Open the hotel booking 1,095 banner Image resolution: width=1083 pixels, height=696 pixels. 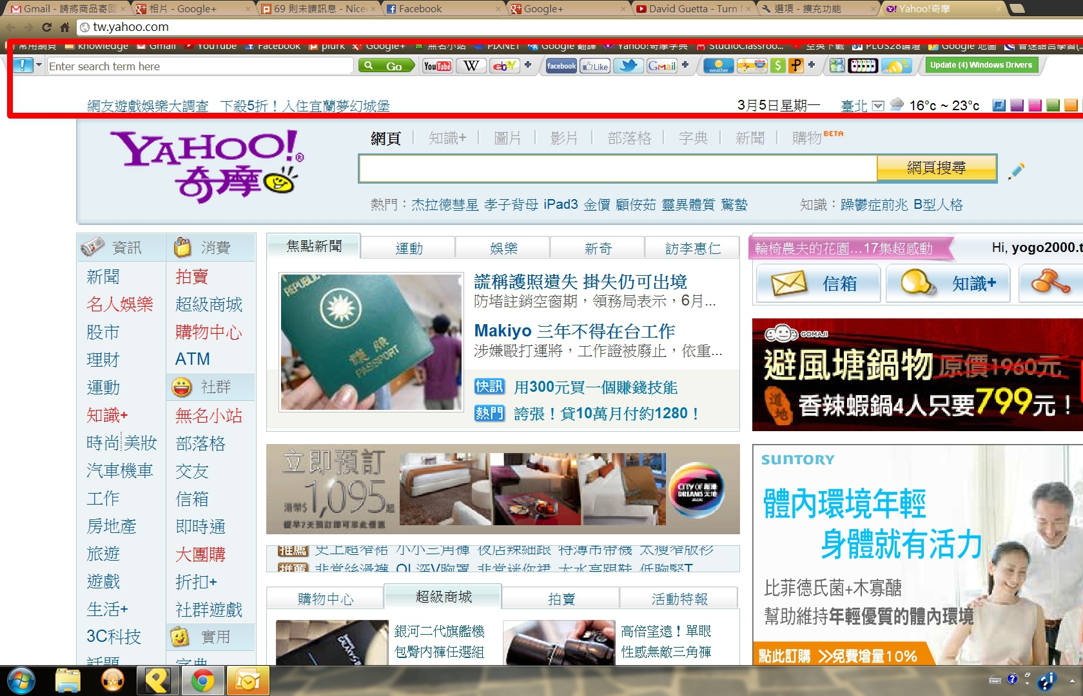click(x=503, y=489)
